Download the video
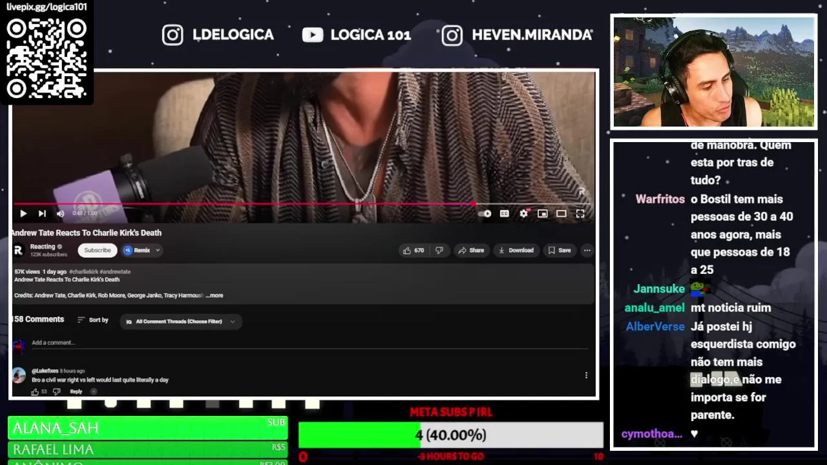 tap(516, 251)
